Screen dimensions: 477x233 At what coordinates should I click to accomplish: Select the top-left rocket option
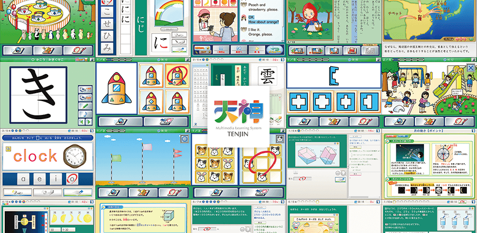point(151,76)
